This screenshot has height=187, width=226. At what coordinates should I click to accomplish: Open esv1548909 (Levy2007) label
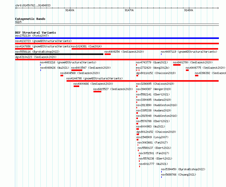coord(152,137)
